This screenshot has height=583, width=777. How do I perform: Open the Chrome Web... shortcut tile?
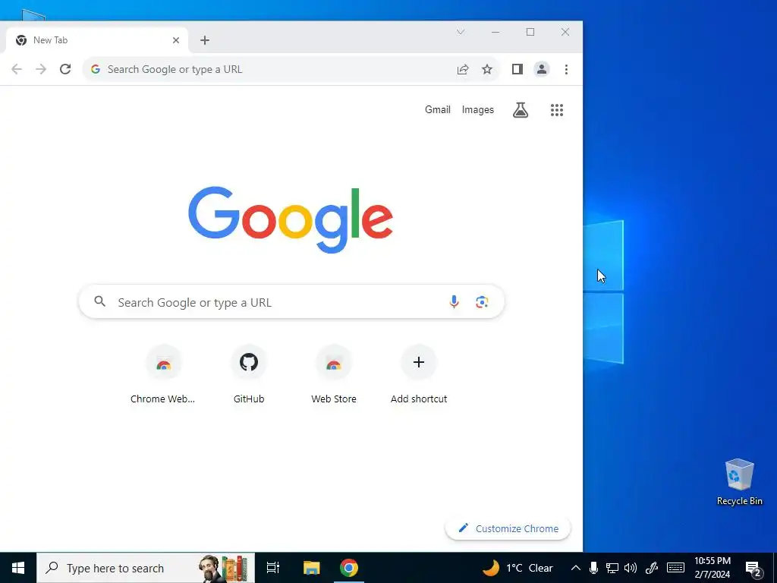point(163,375)
